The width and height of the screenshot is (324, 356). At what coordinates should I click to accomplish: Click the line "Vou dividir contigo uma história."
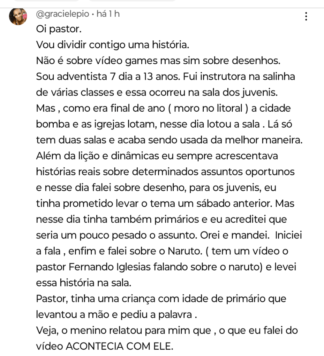[113, 45]
